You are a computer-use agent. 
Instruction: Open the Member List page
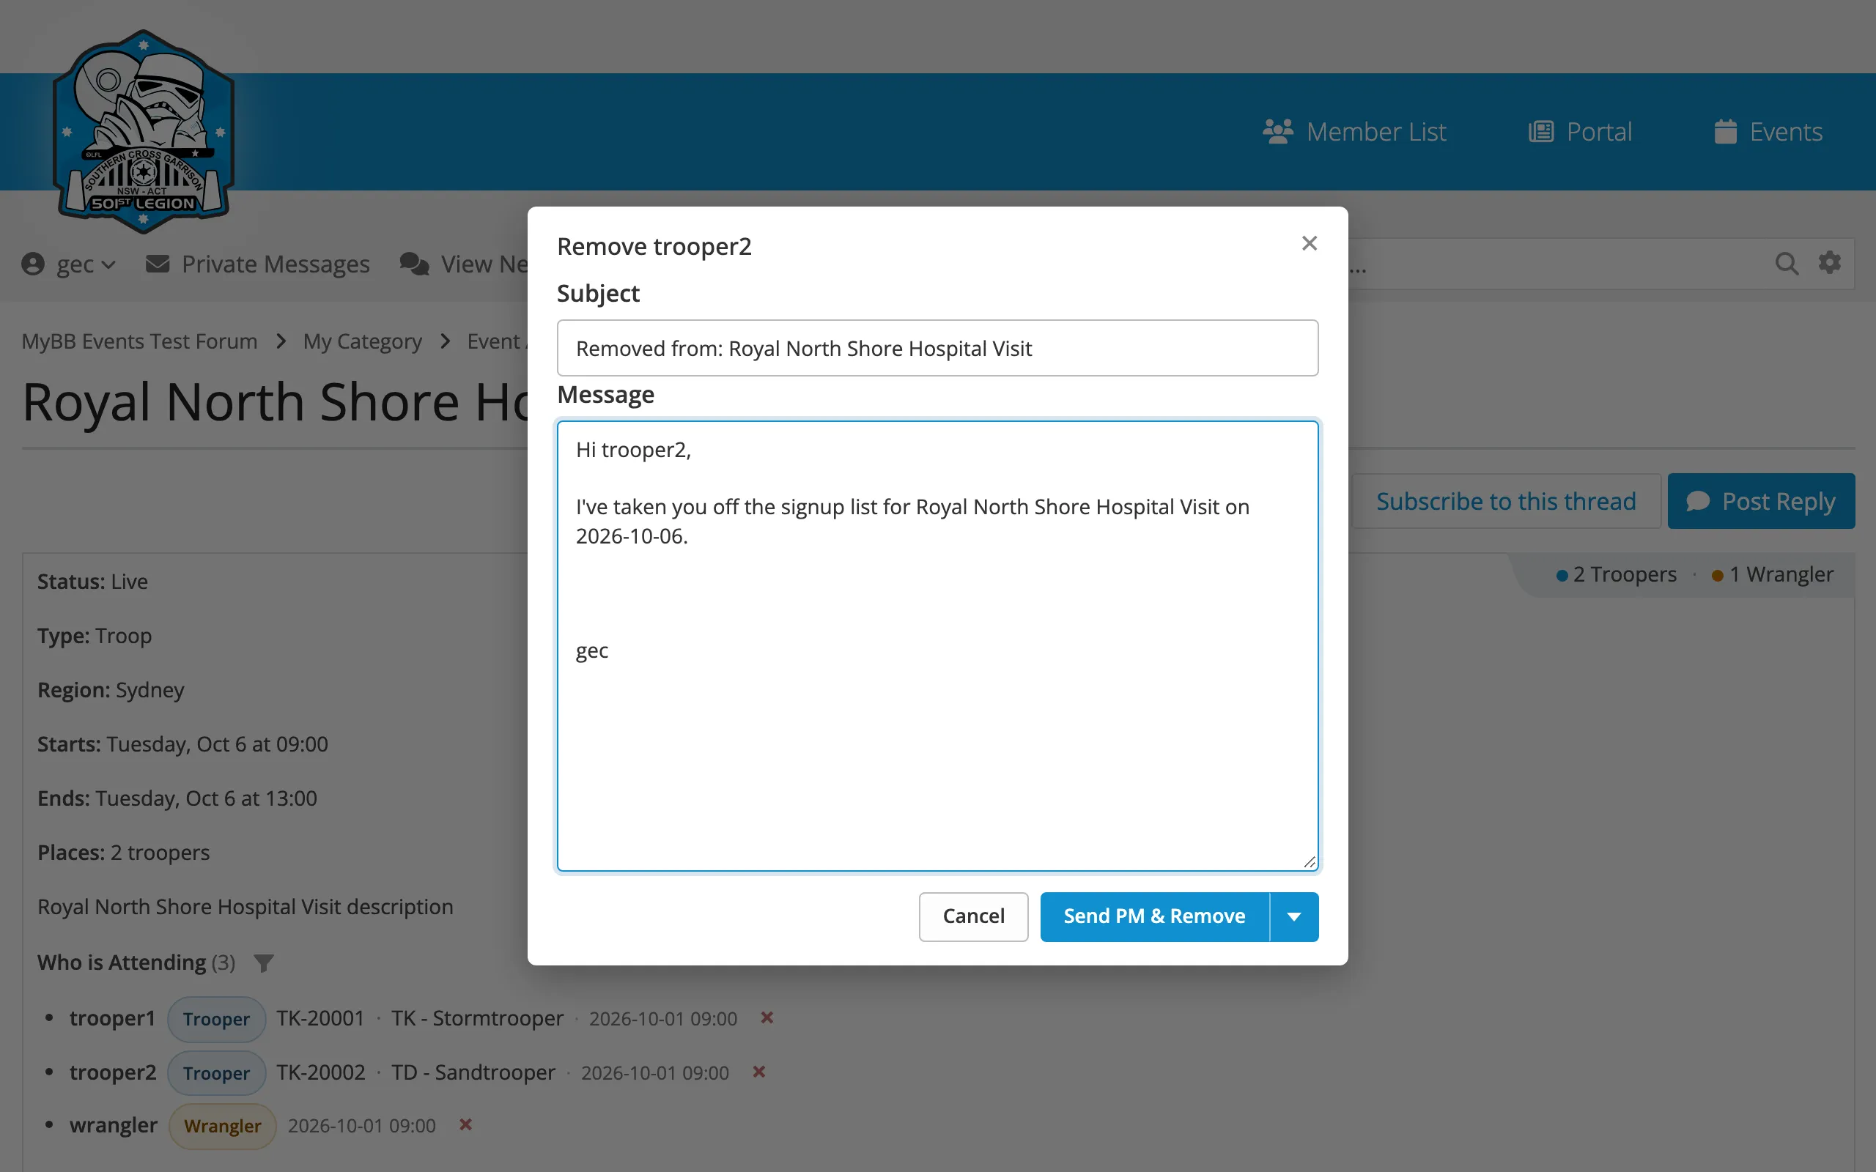pos(1354,132)
